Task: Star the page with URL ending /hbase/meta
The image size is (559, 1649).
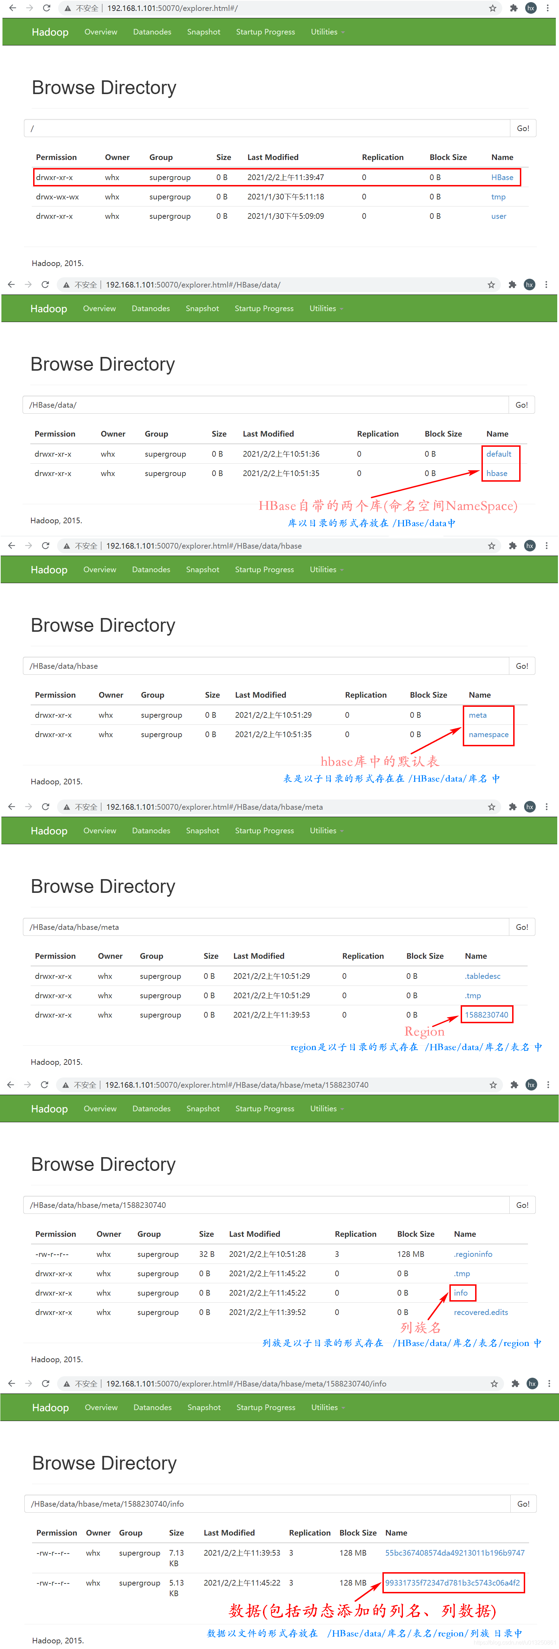Action: [492, 807]
